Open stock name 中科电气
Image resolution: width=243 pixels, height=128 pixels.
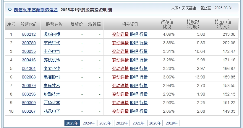click(52, 51)
